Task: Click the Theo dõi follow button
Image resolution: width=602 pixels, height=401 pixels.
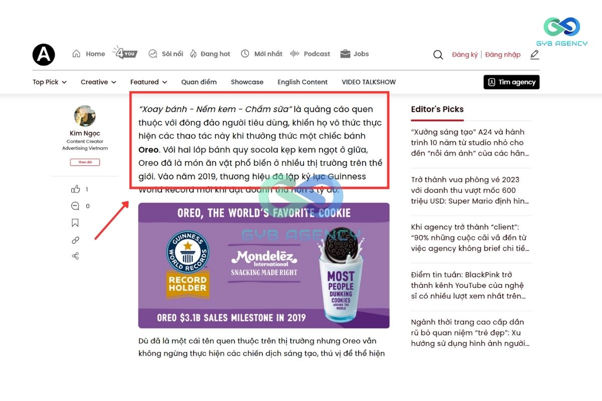Action: pyautogui.click(x=85, y=162)
